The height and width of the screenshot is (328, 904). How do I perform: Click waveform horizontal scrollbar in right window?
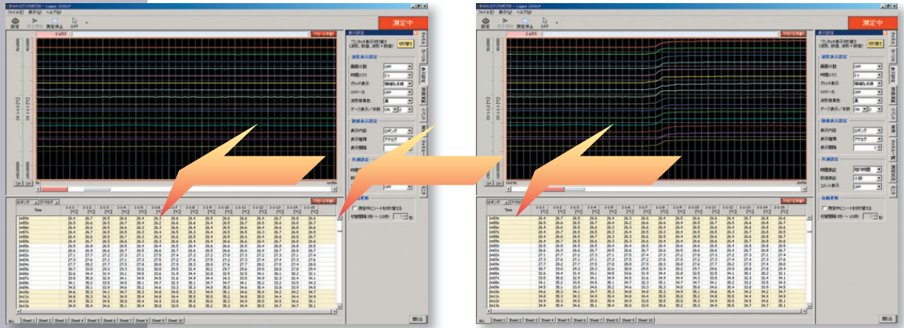pyautogui.click(x=657, y=188)
